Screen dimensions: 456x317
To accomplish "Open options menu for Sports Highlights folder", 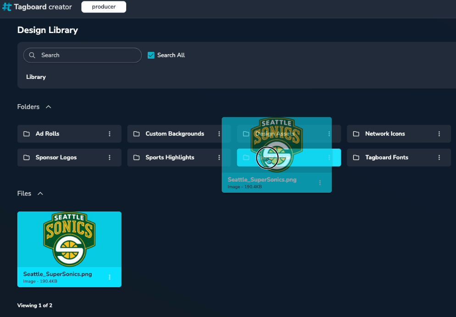I will (x=219, y=157).
